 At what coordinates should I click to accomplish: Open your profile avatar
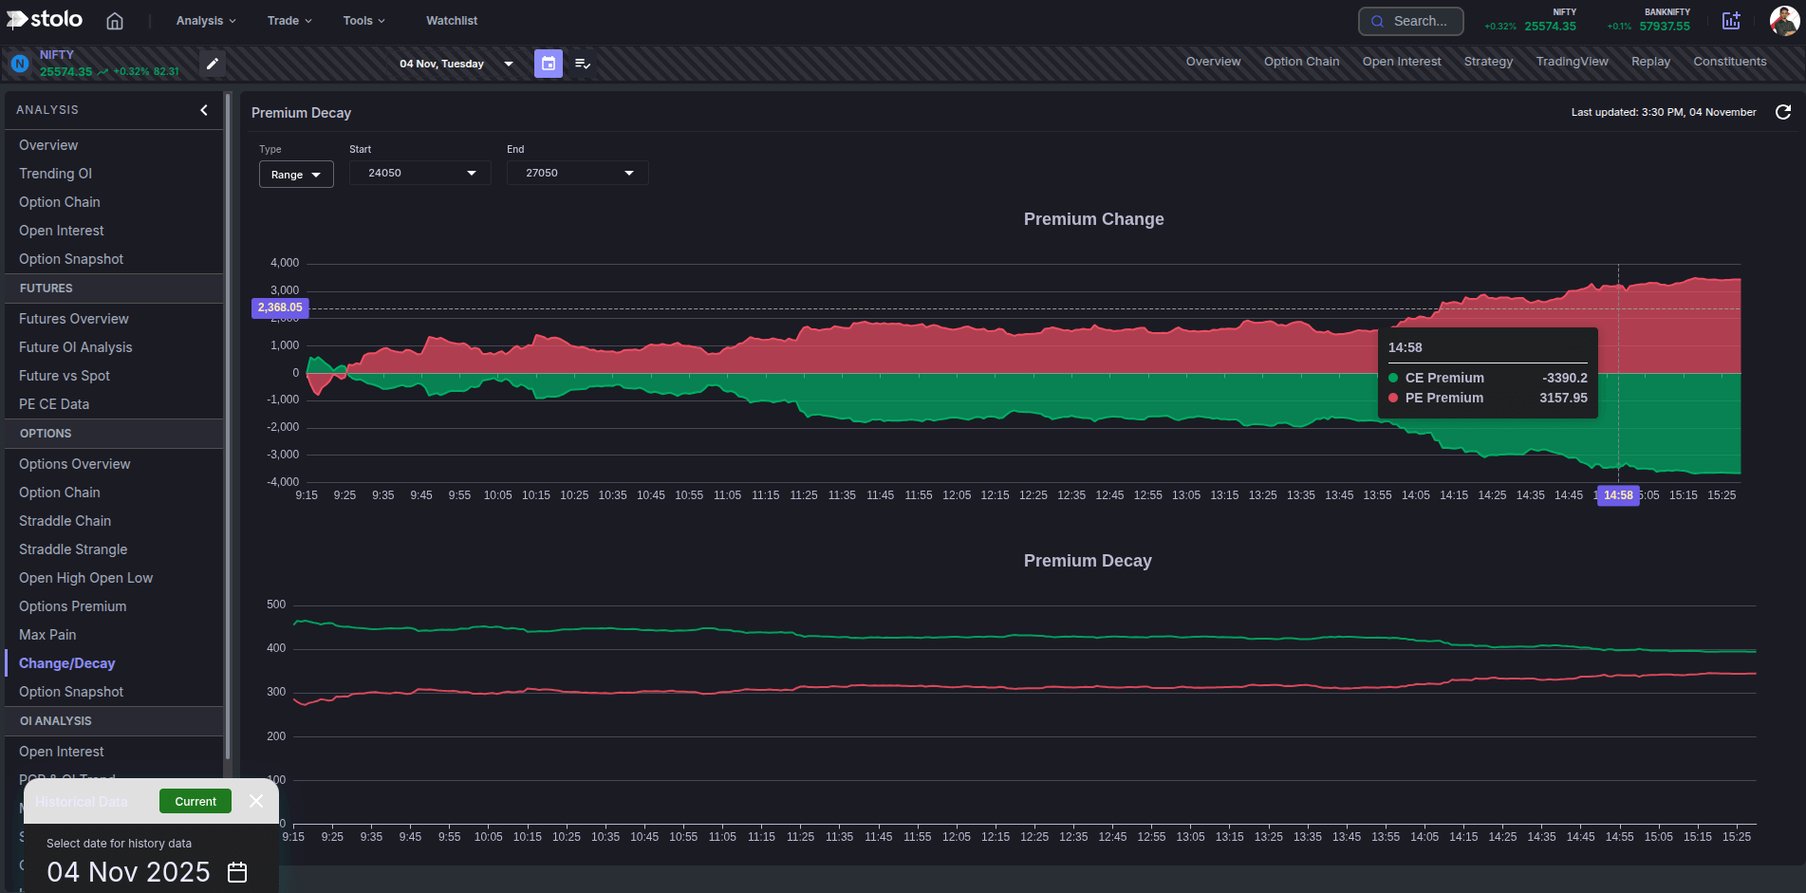(1784, 20)
